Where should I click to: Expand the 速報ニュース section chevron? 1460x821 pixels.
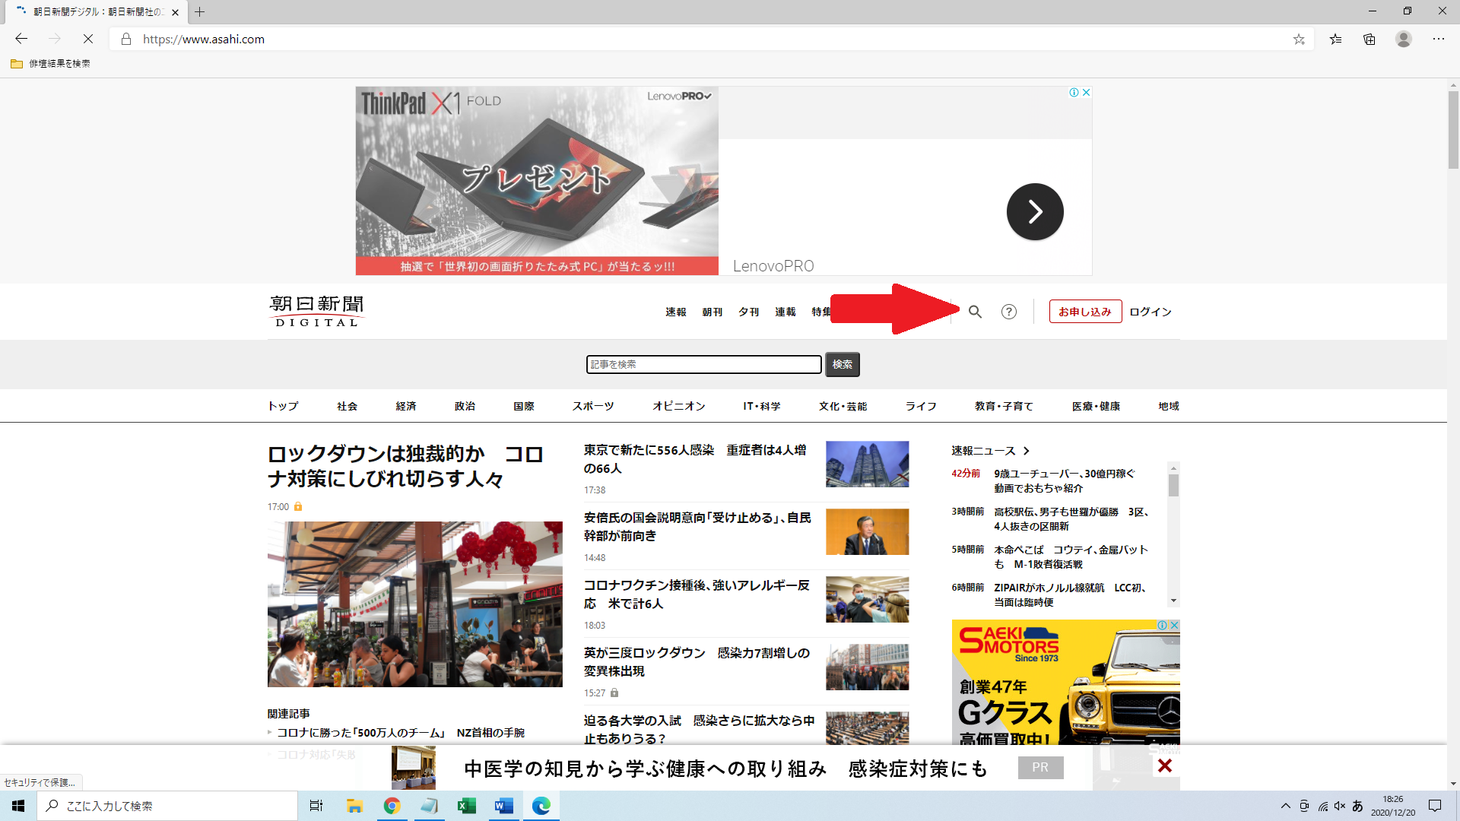[1027, 451]
